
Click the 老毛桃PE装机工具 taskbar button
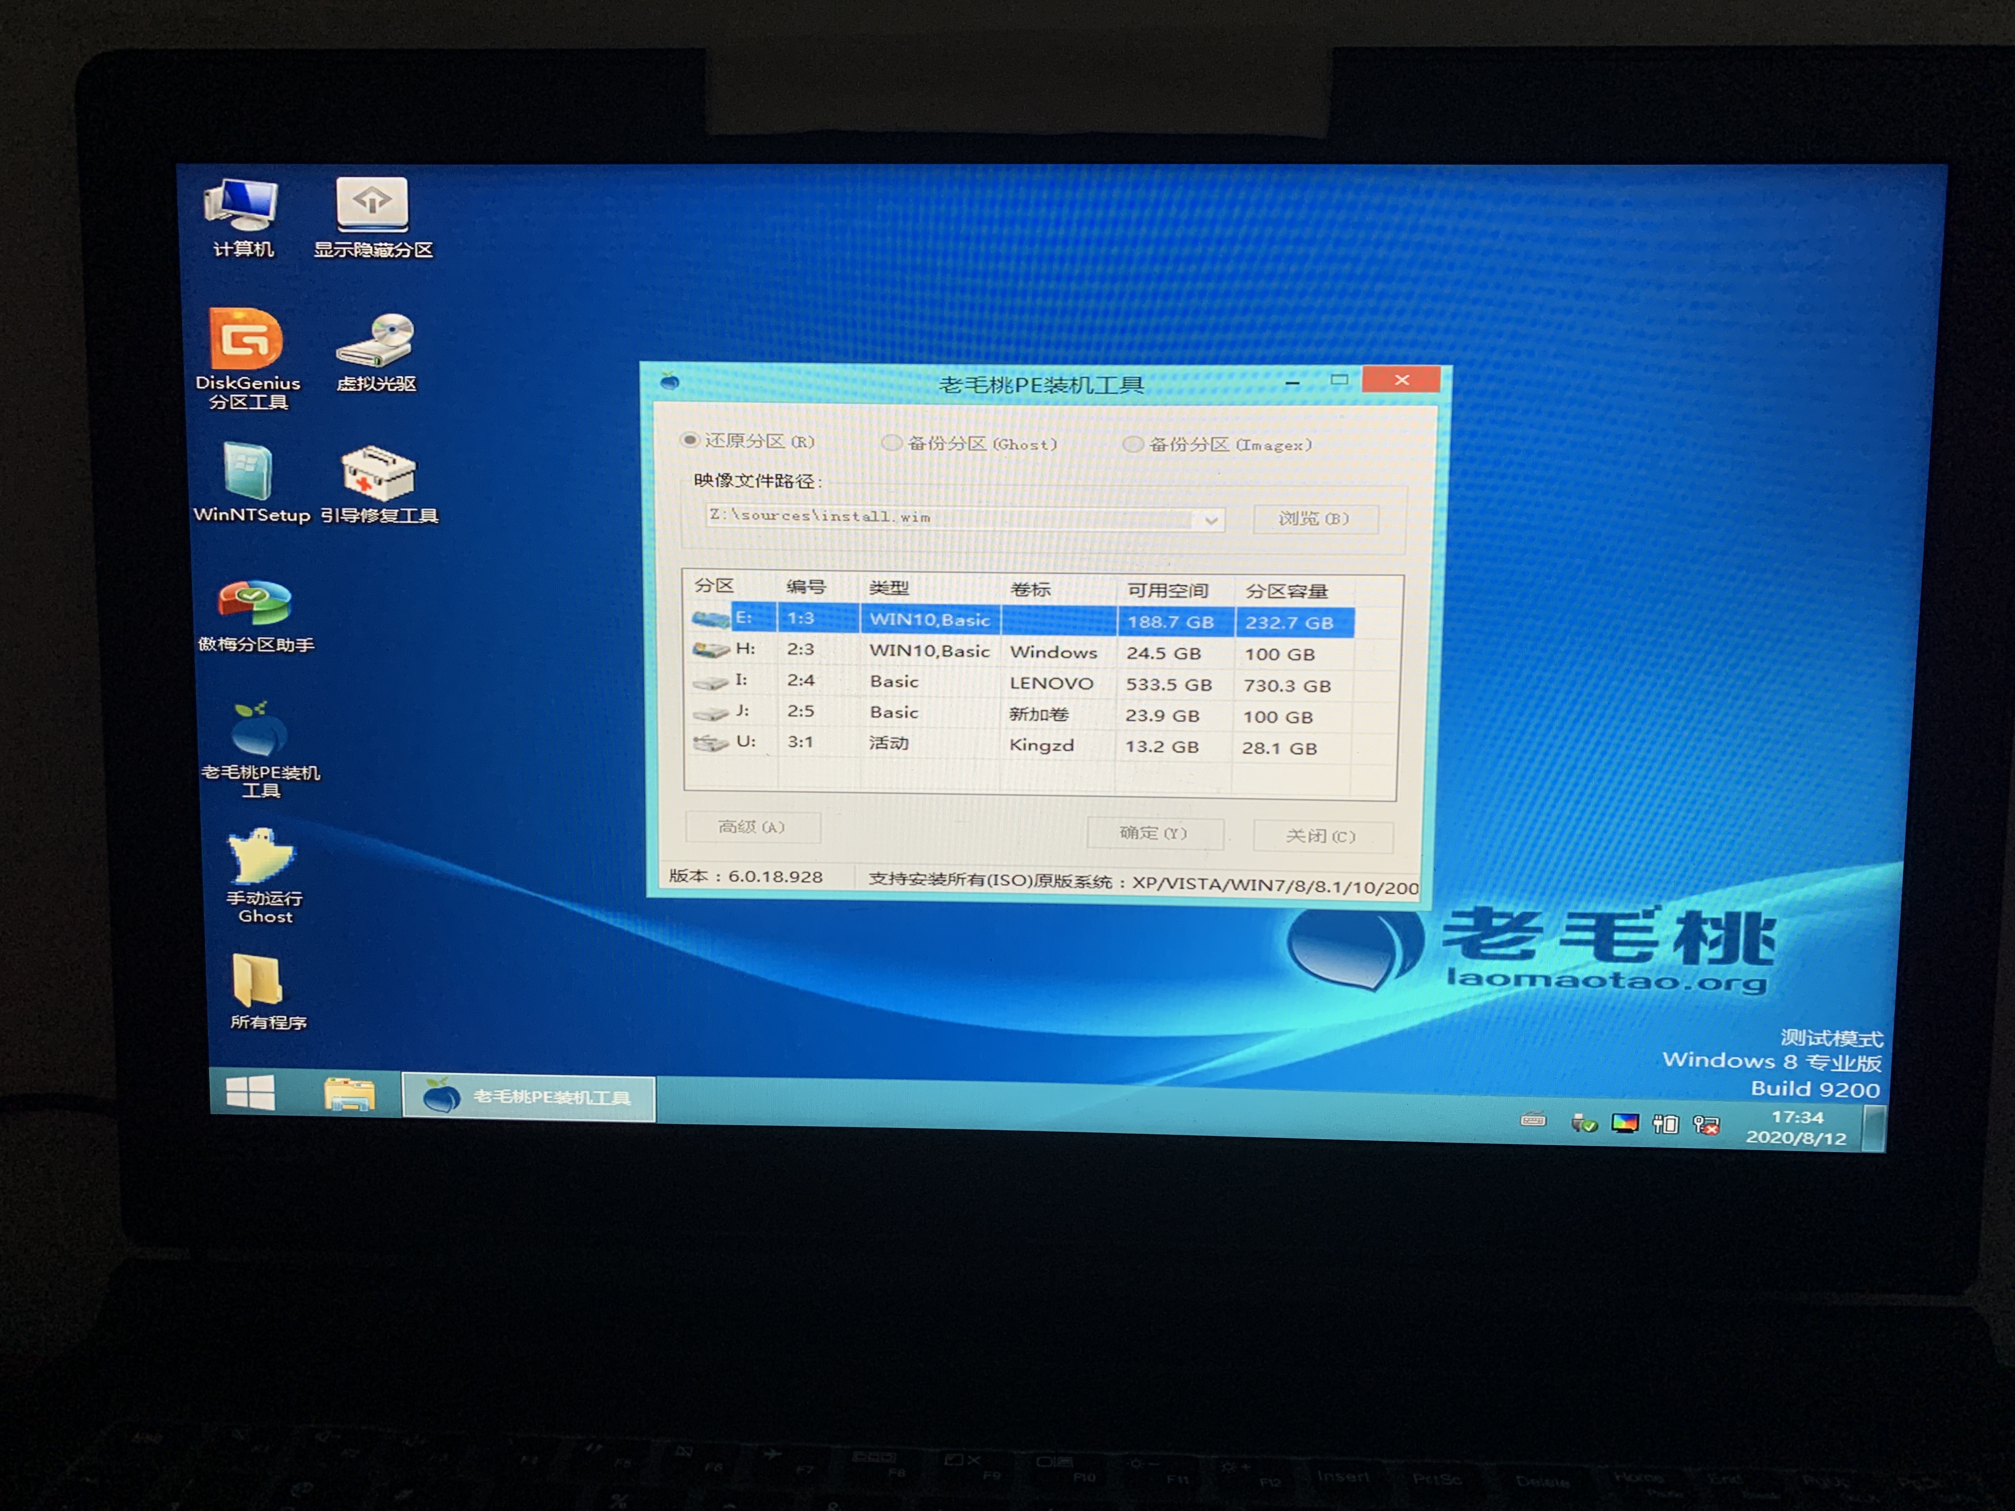529,1097
